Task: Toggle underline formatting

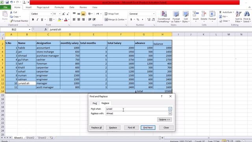Action: pos(42,19)
